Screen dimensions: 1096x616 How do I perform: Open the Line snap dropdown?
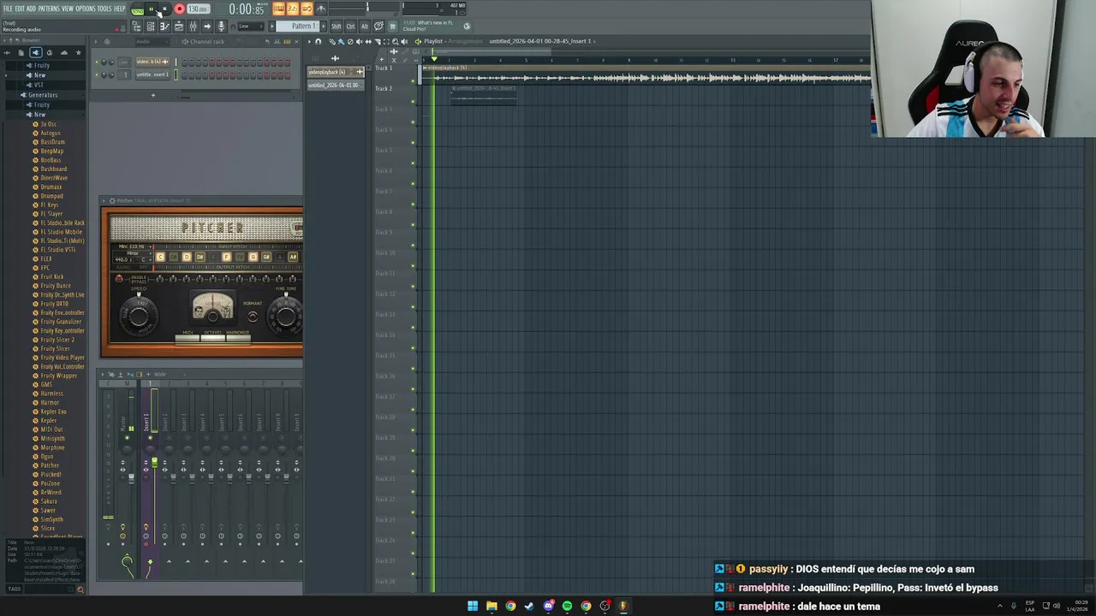coord(251,27)
